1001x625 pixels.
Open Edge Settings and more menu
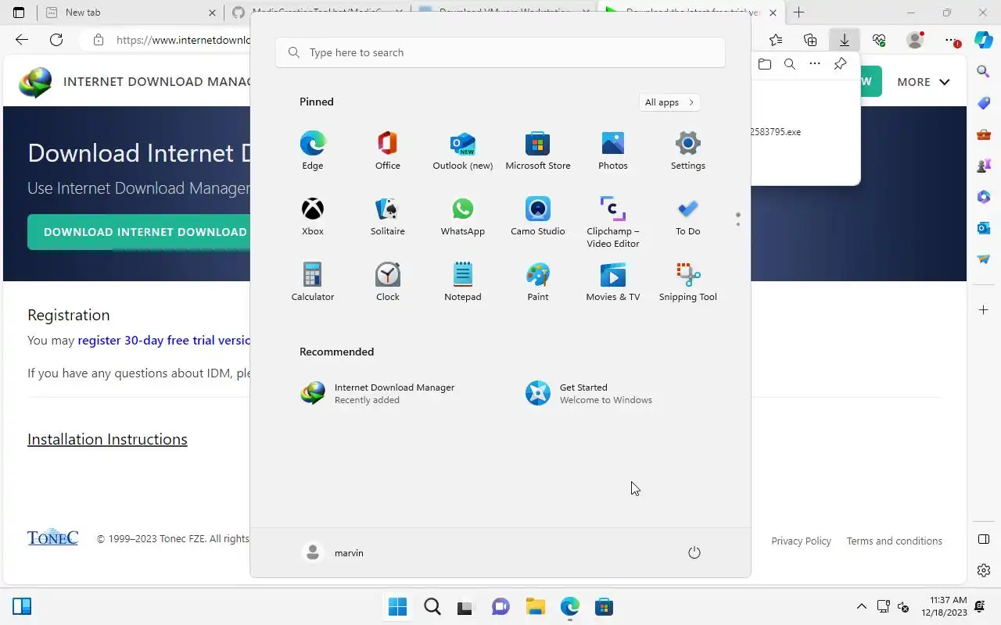tap(950, 40)
